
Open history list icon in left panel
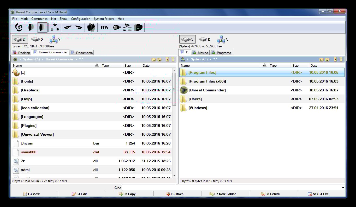pyautogui.click(x=173, y=59)
